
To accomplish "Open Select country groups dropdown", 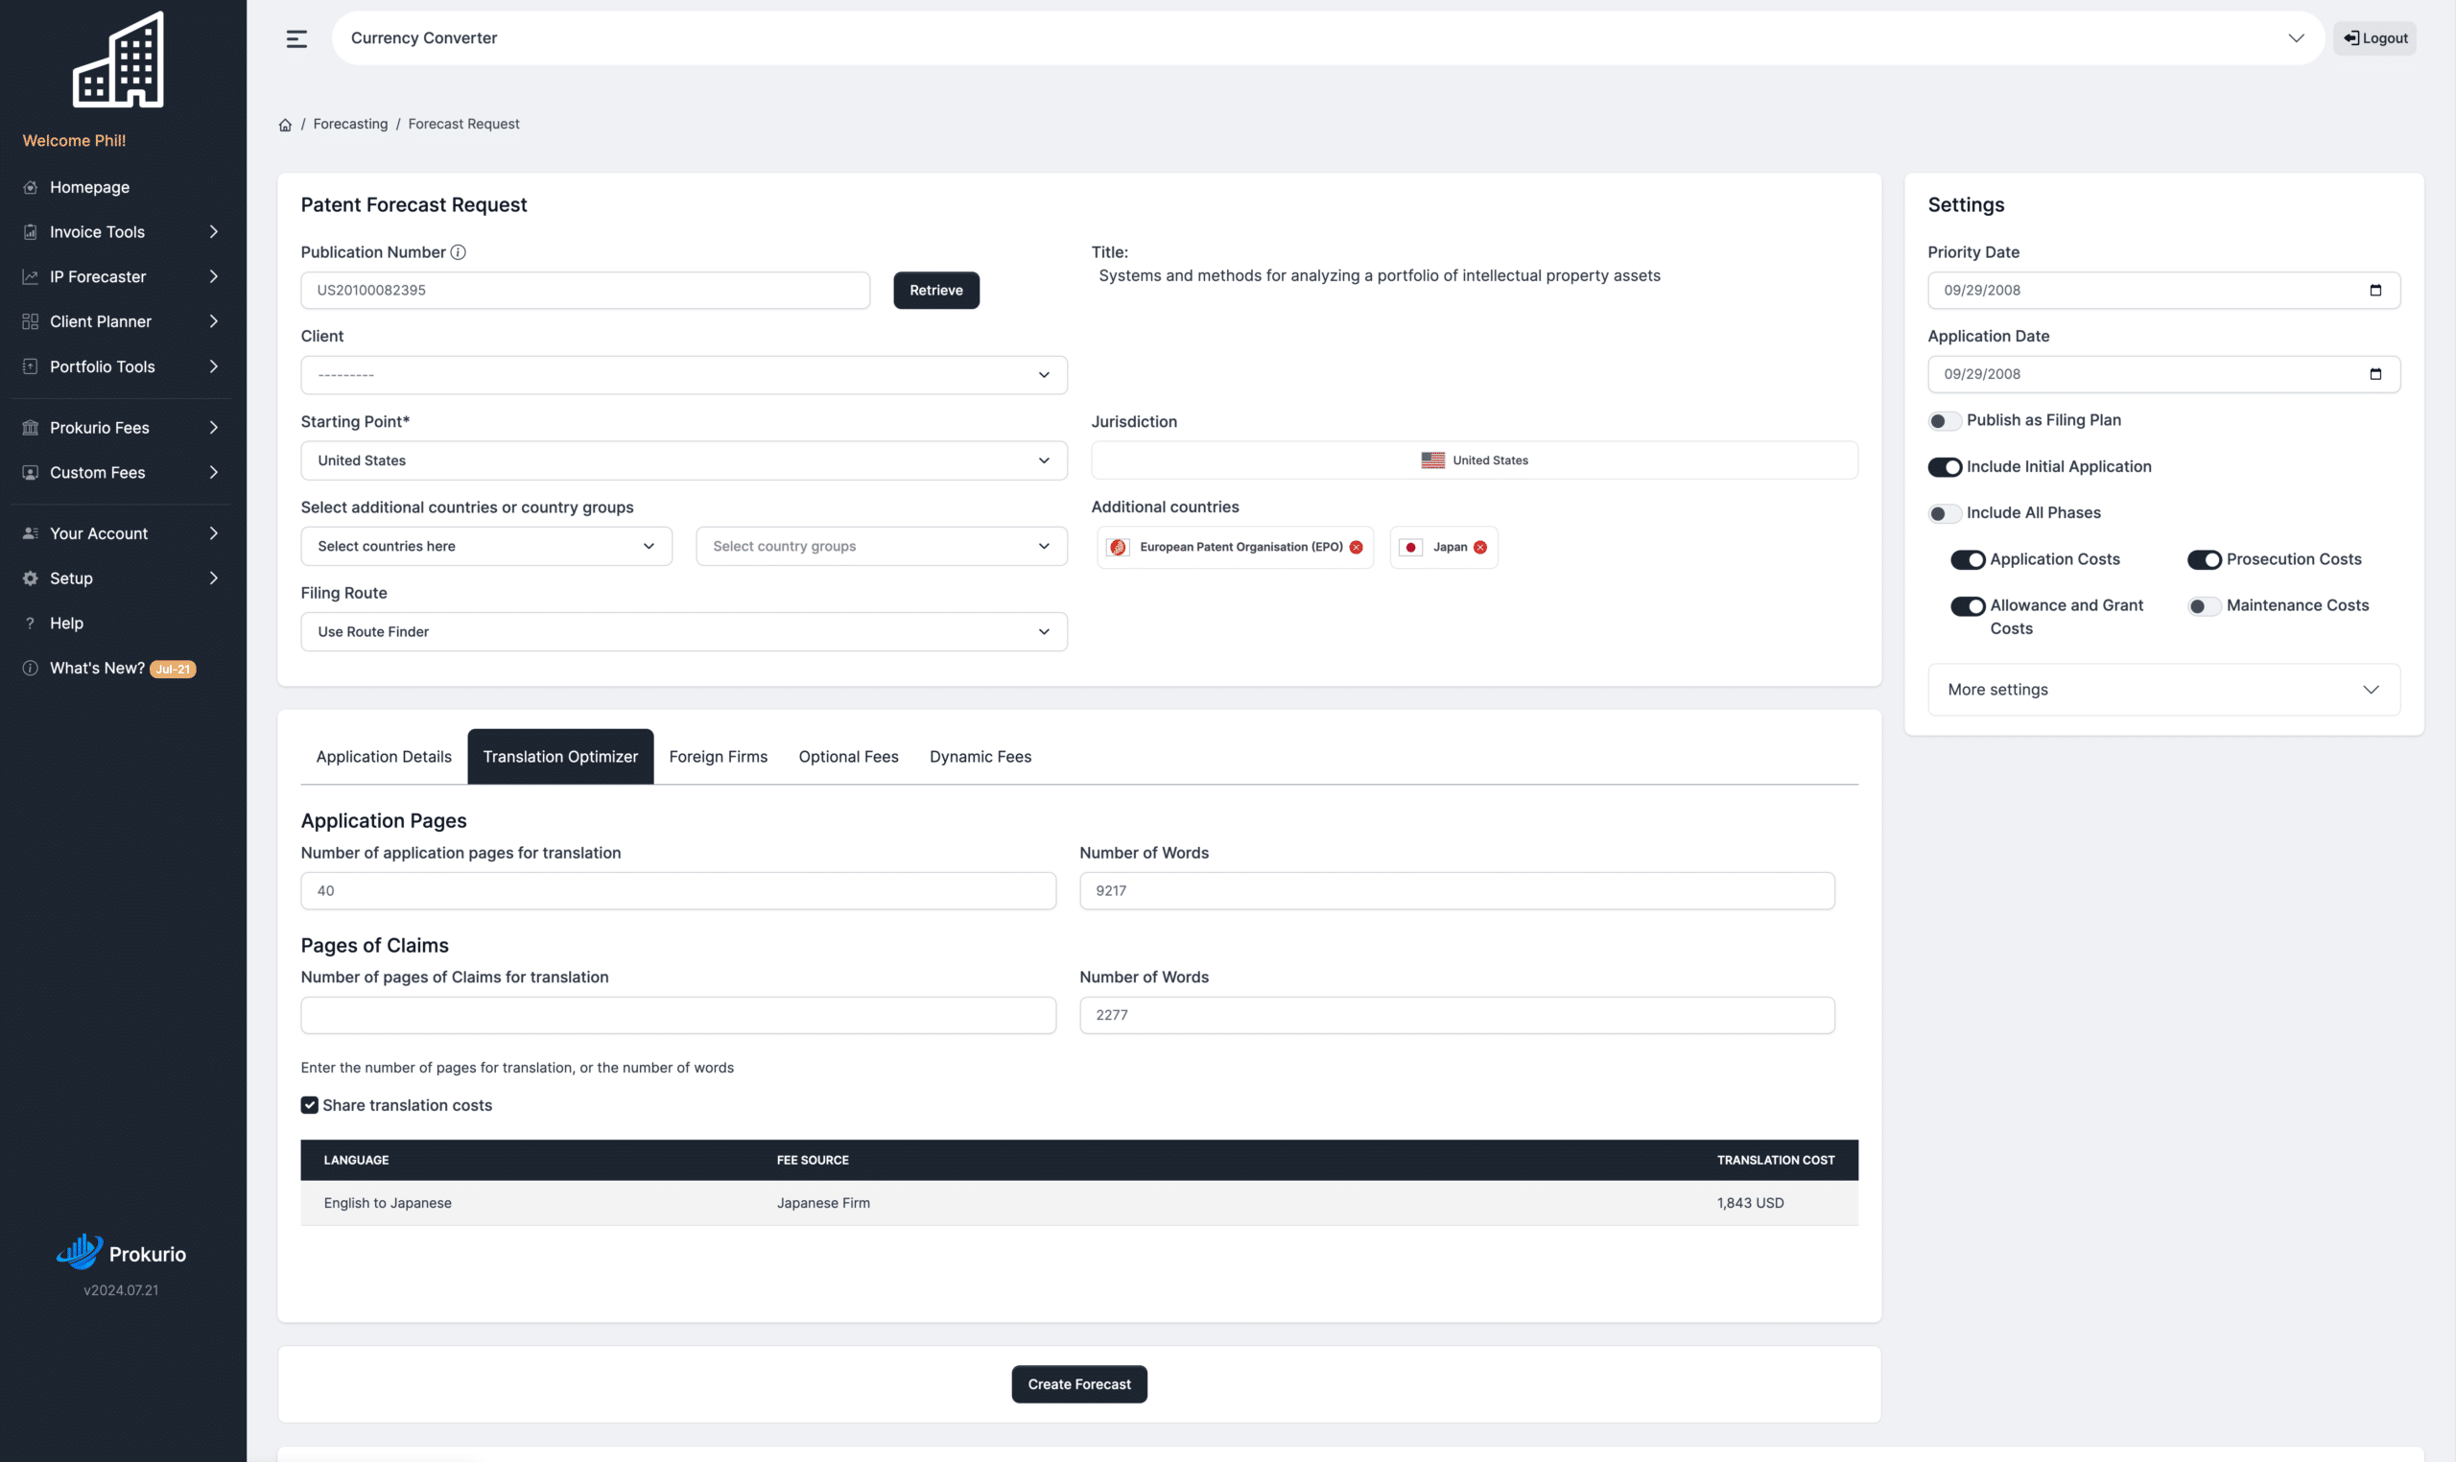I will click(x=882, y=547).
